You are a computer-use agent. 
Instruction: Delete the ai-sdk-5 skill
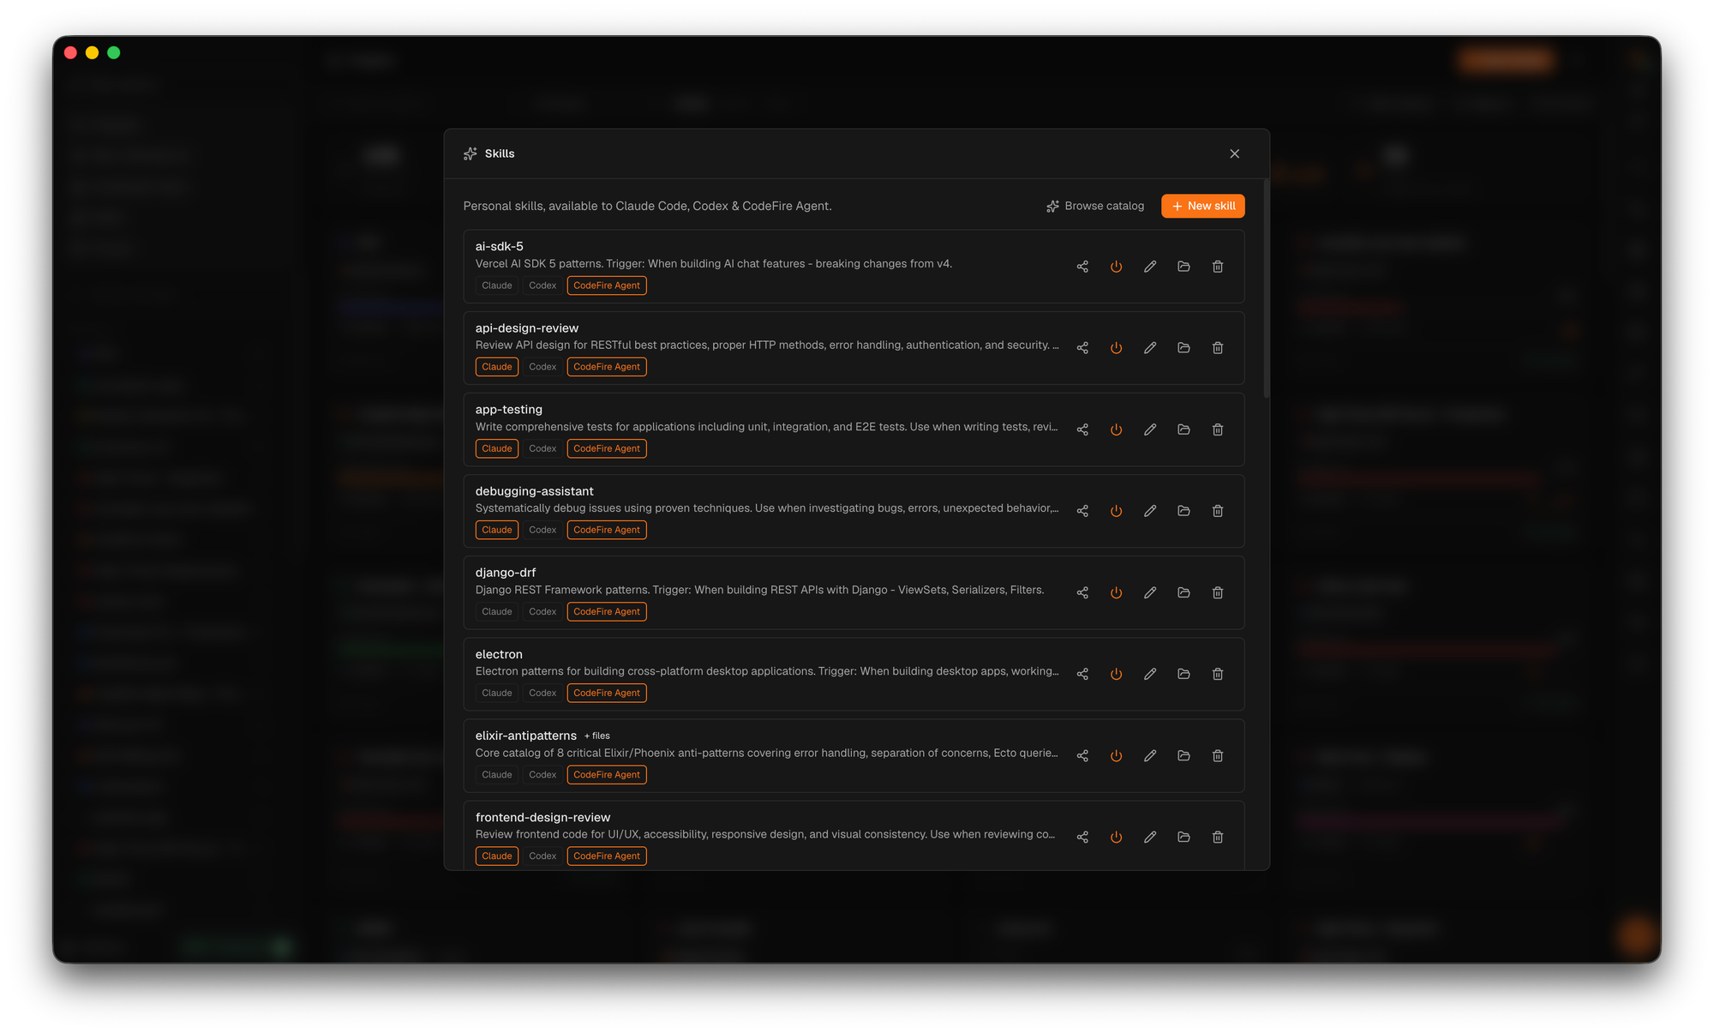(x=1218, y=267)
